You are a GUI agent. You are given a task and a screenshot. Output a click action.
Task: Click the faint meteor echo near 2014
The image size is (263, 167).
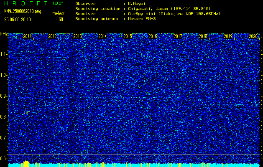[104, 113]
